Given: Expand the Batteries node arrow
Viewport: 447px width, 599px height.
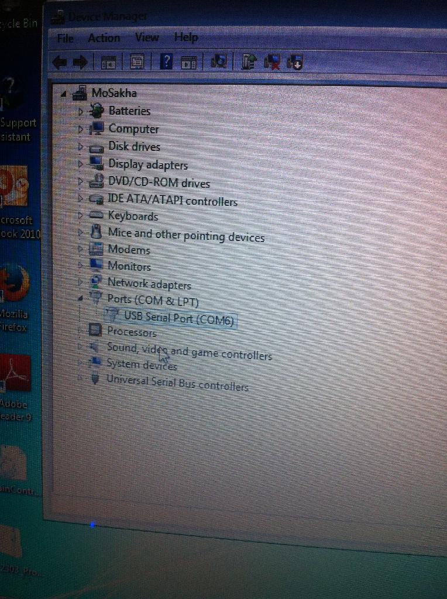Looking at the screenshot, I should (80, 111).
